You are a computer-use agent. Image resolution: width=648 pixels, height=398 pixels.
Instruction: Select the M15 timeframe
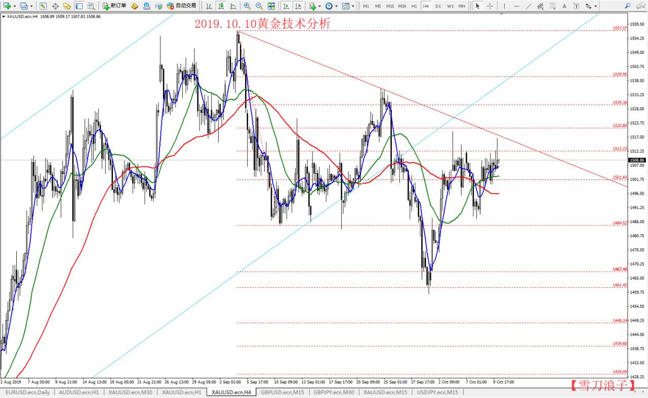390,6
